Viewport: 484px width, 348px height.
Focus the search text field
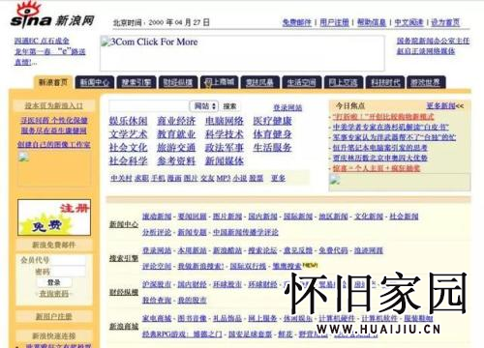point(149,106)
